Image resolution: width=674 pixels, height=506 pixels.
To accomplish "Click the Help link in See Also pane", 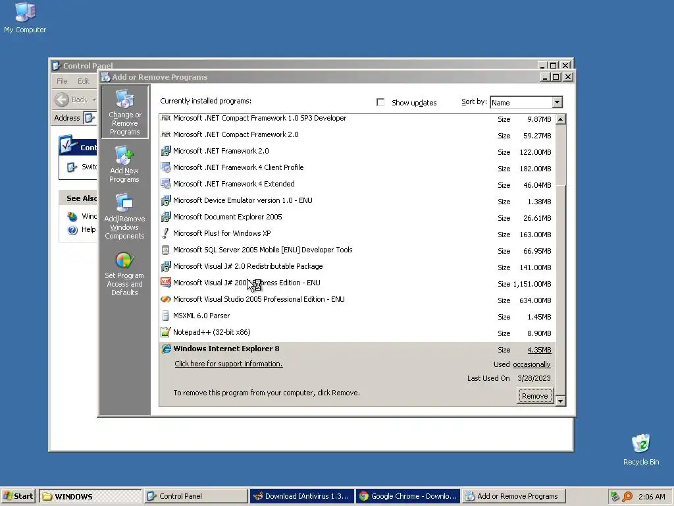I will coord(89,229).
